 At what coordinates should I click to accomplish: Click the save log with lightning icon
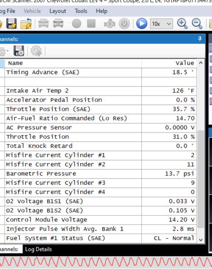pyautogui.click(x=11, y=24)
